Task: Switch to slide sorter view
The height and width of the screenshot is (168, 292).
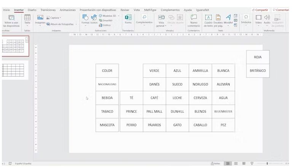Action: coord(236,163)
